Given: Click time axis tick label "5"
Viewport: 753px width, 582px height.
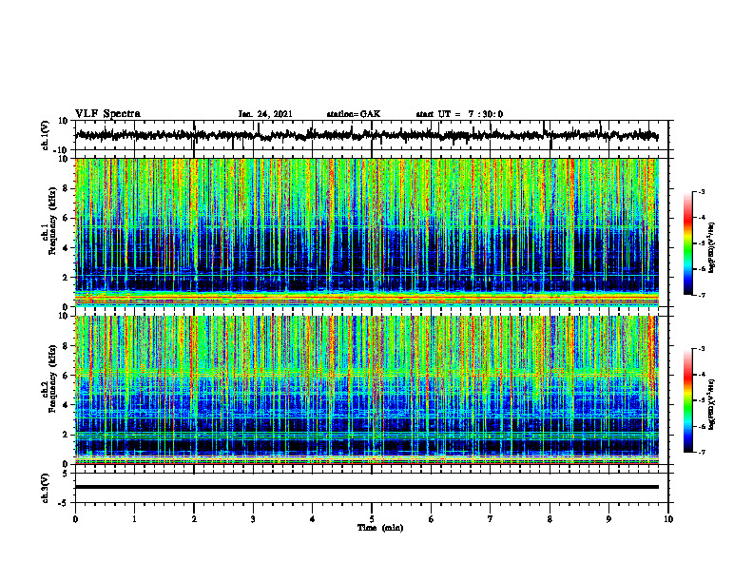Looking at the screenshot, I should tap(372, 519).
